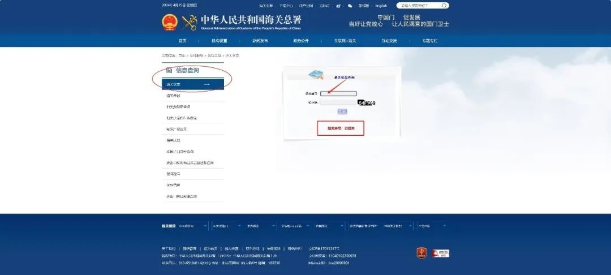
Task: Click the red 党政机关 badge in footer
Action: coord(421,253)
